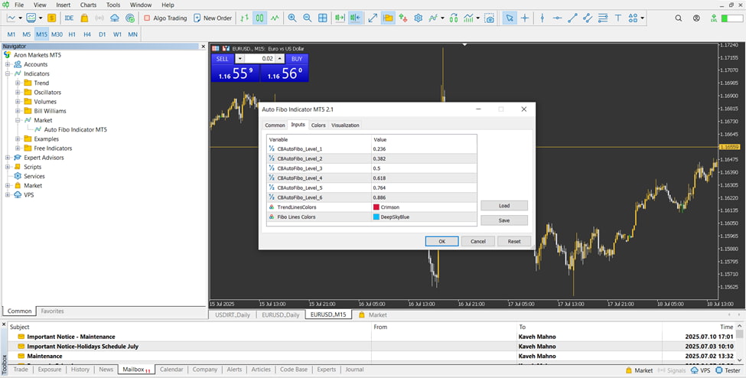Screen dimensions: 746x378
Task: Click the lot volume input field
Action: coord(260,59)
